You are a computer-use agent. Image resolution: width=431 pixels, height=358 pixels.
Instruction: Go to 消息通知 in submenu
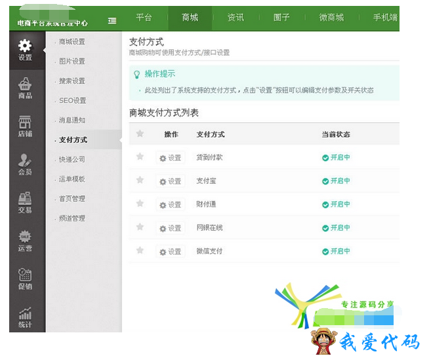click(x=72, y=120)
